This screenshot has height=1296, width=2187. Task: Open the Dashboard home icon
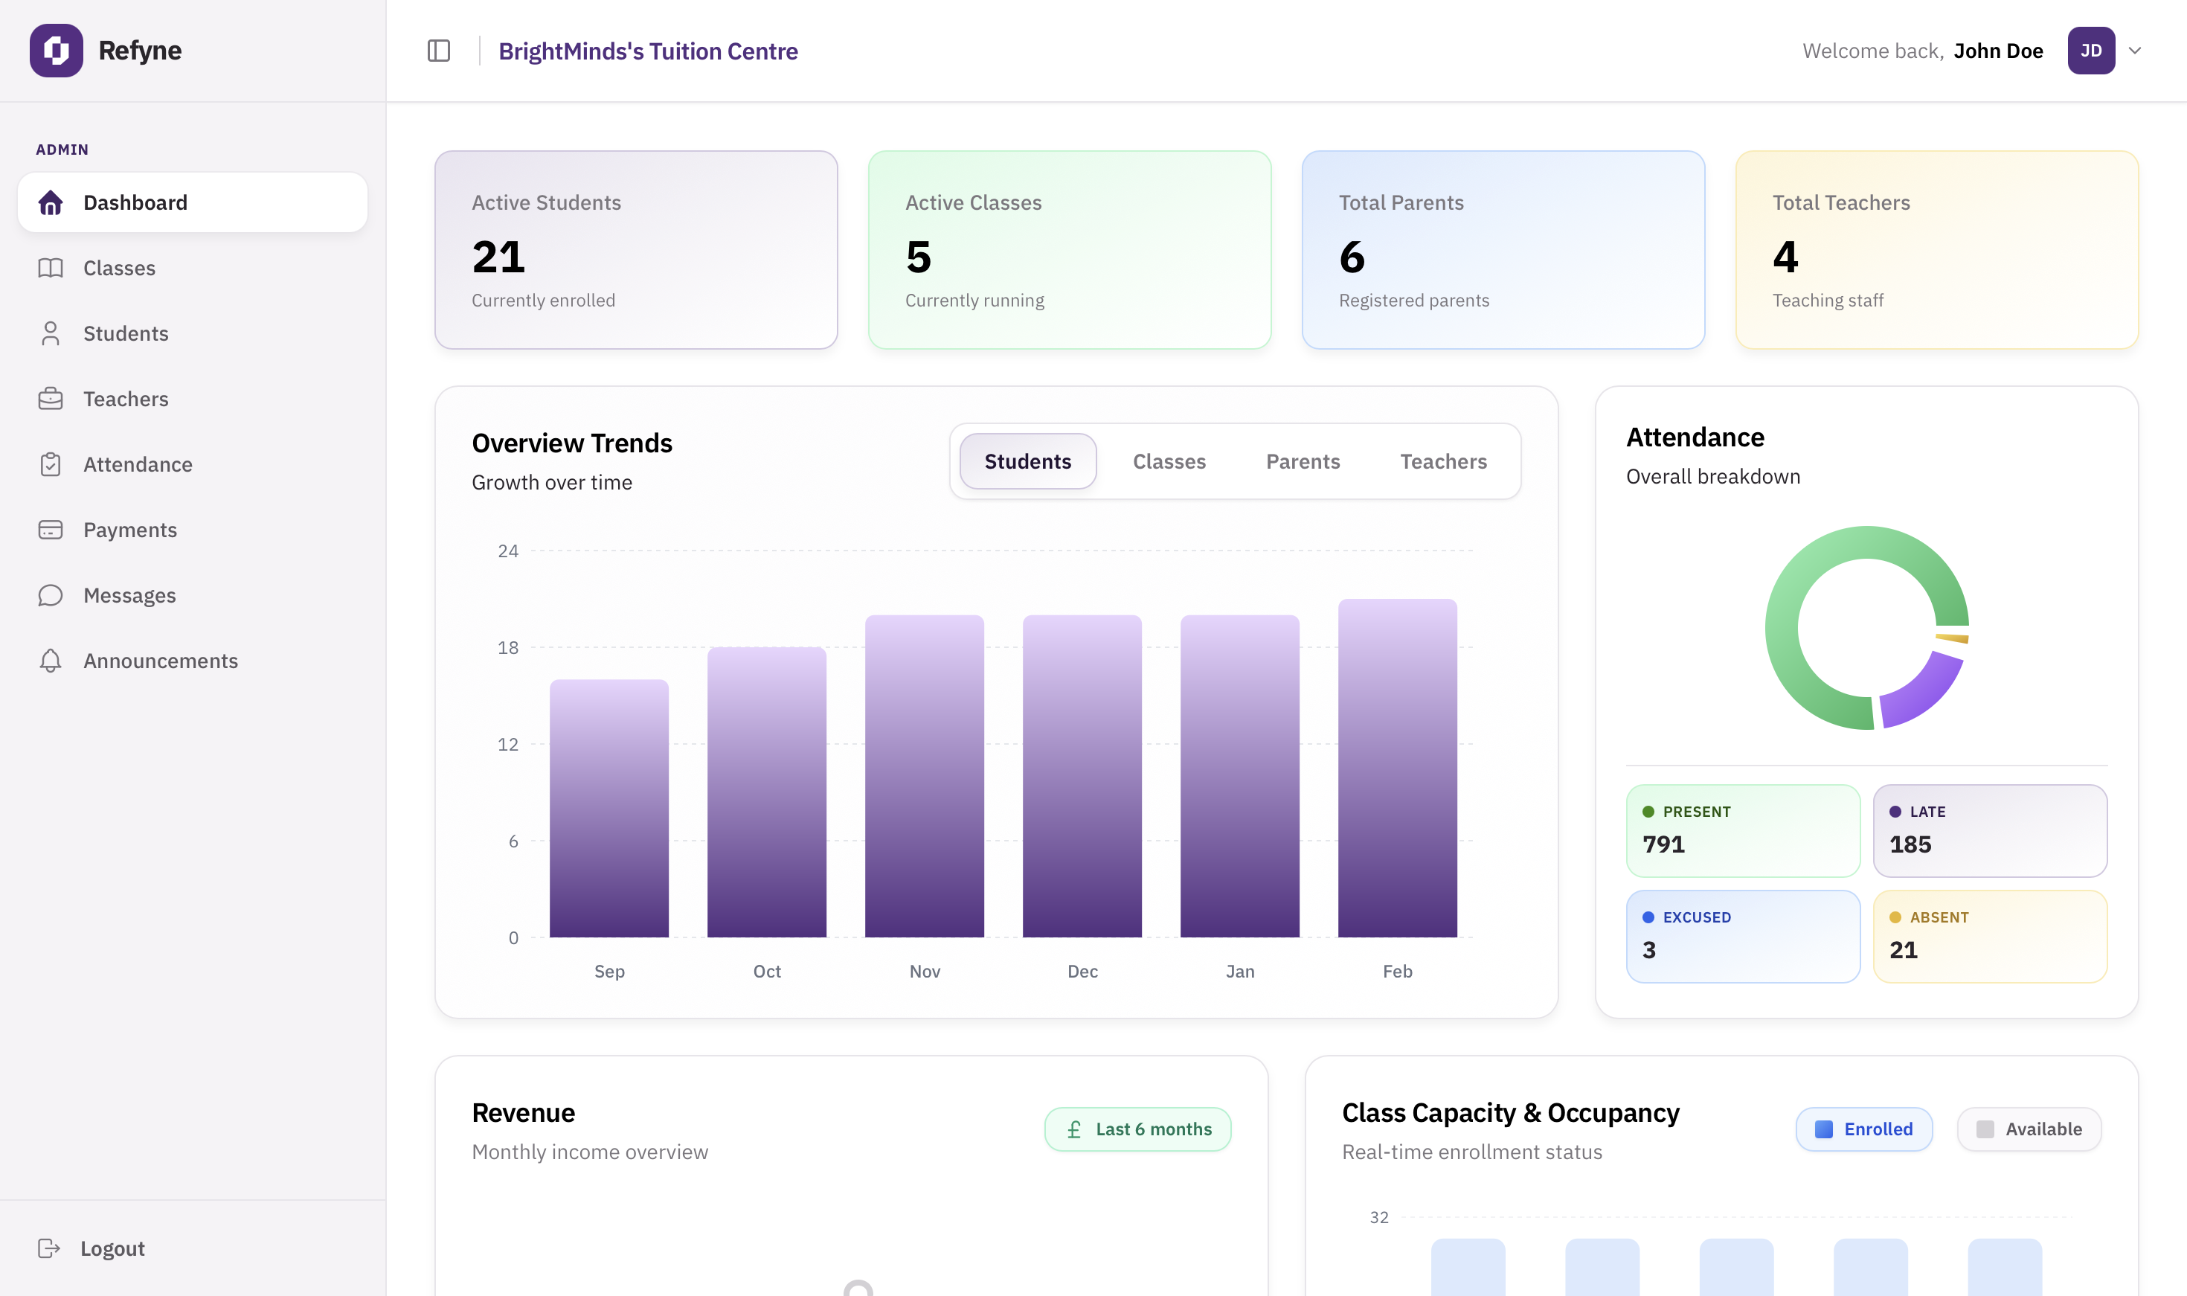(50, 202)
